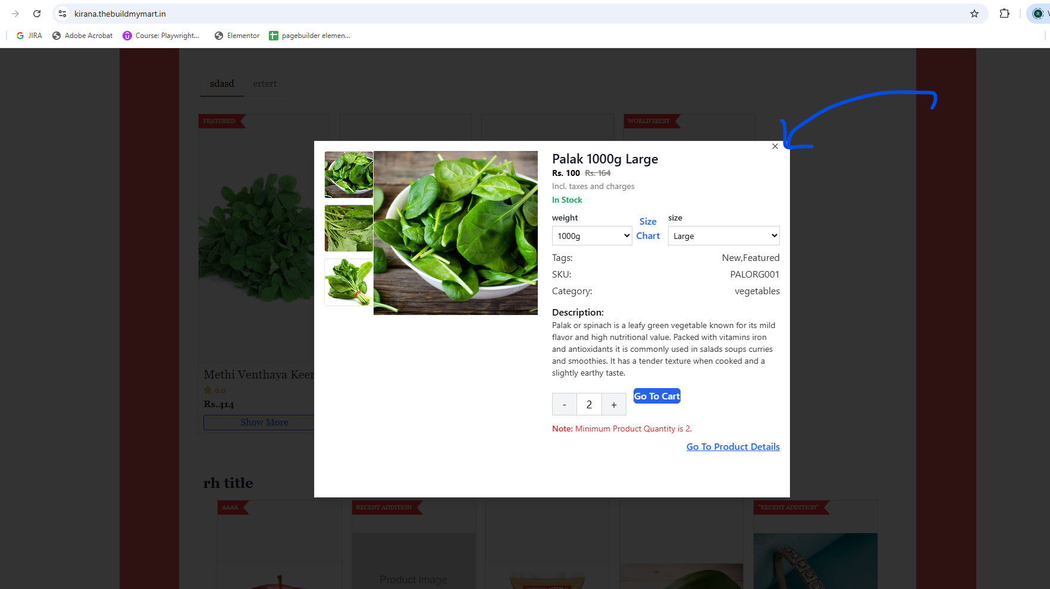1050x589 pixels.
Task: Click the New,Featured tags value
Action: point(751,258)
